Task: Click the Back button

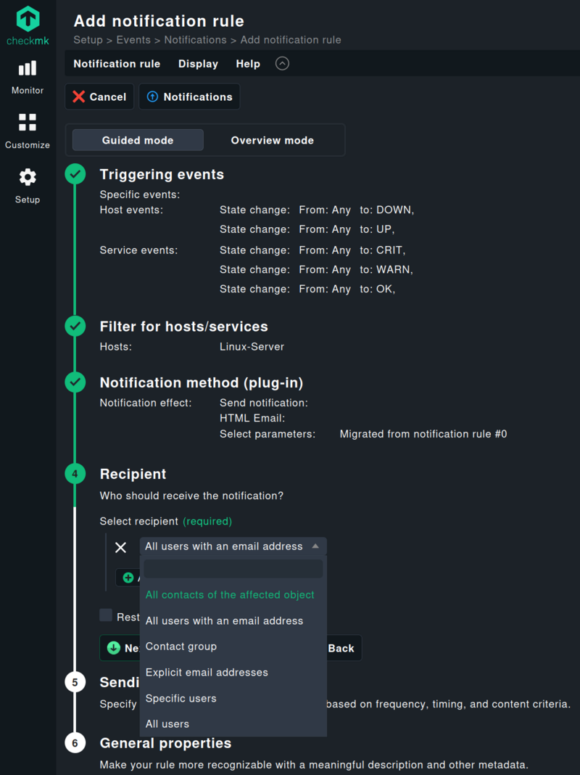Action: pyautogui.click(x=341, y=648)
